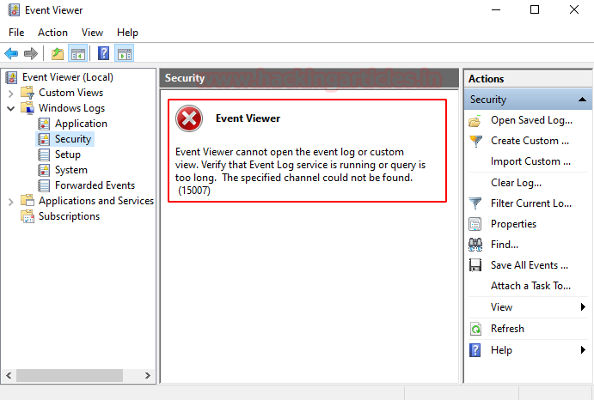Click the Setup log icon
This screenshot has height=400, width=594.
coord(44,155)
